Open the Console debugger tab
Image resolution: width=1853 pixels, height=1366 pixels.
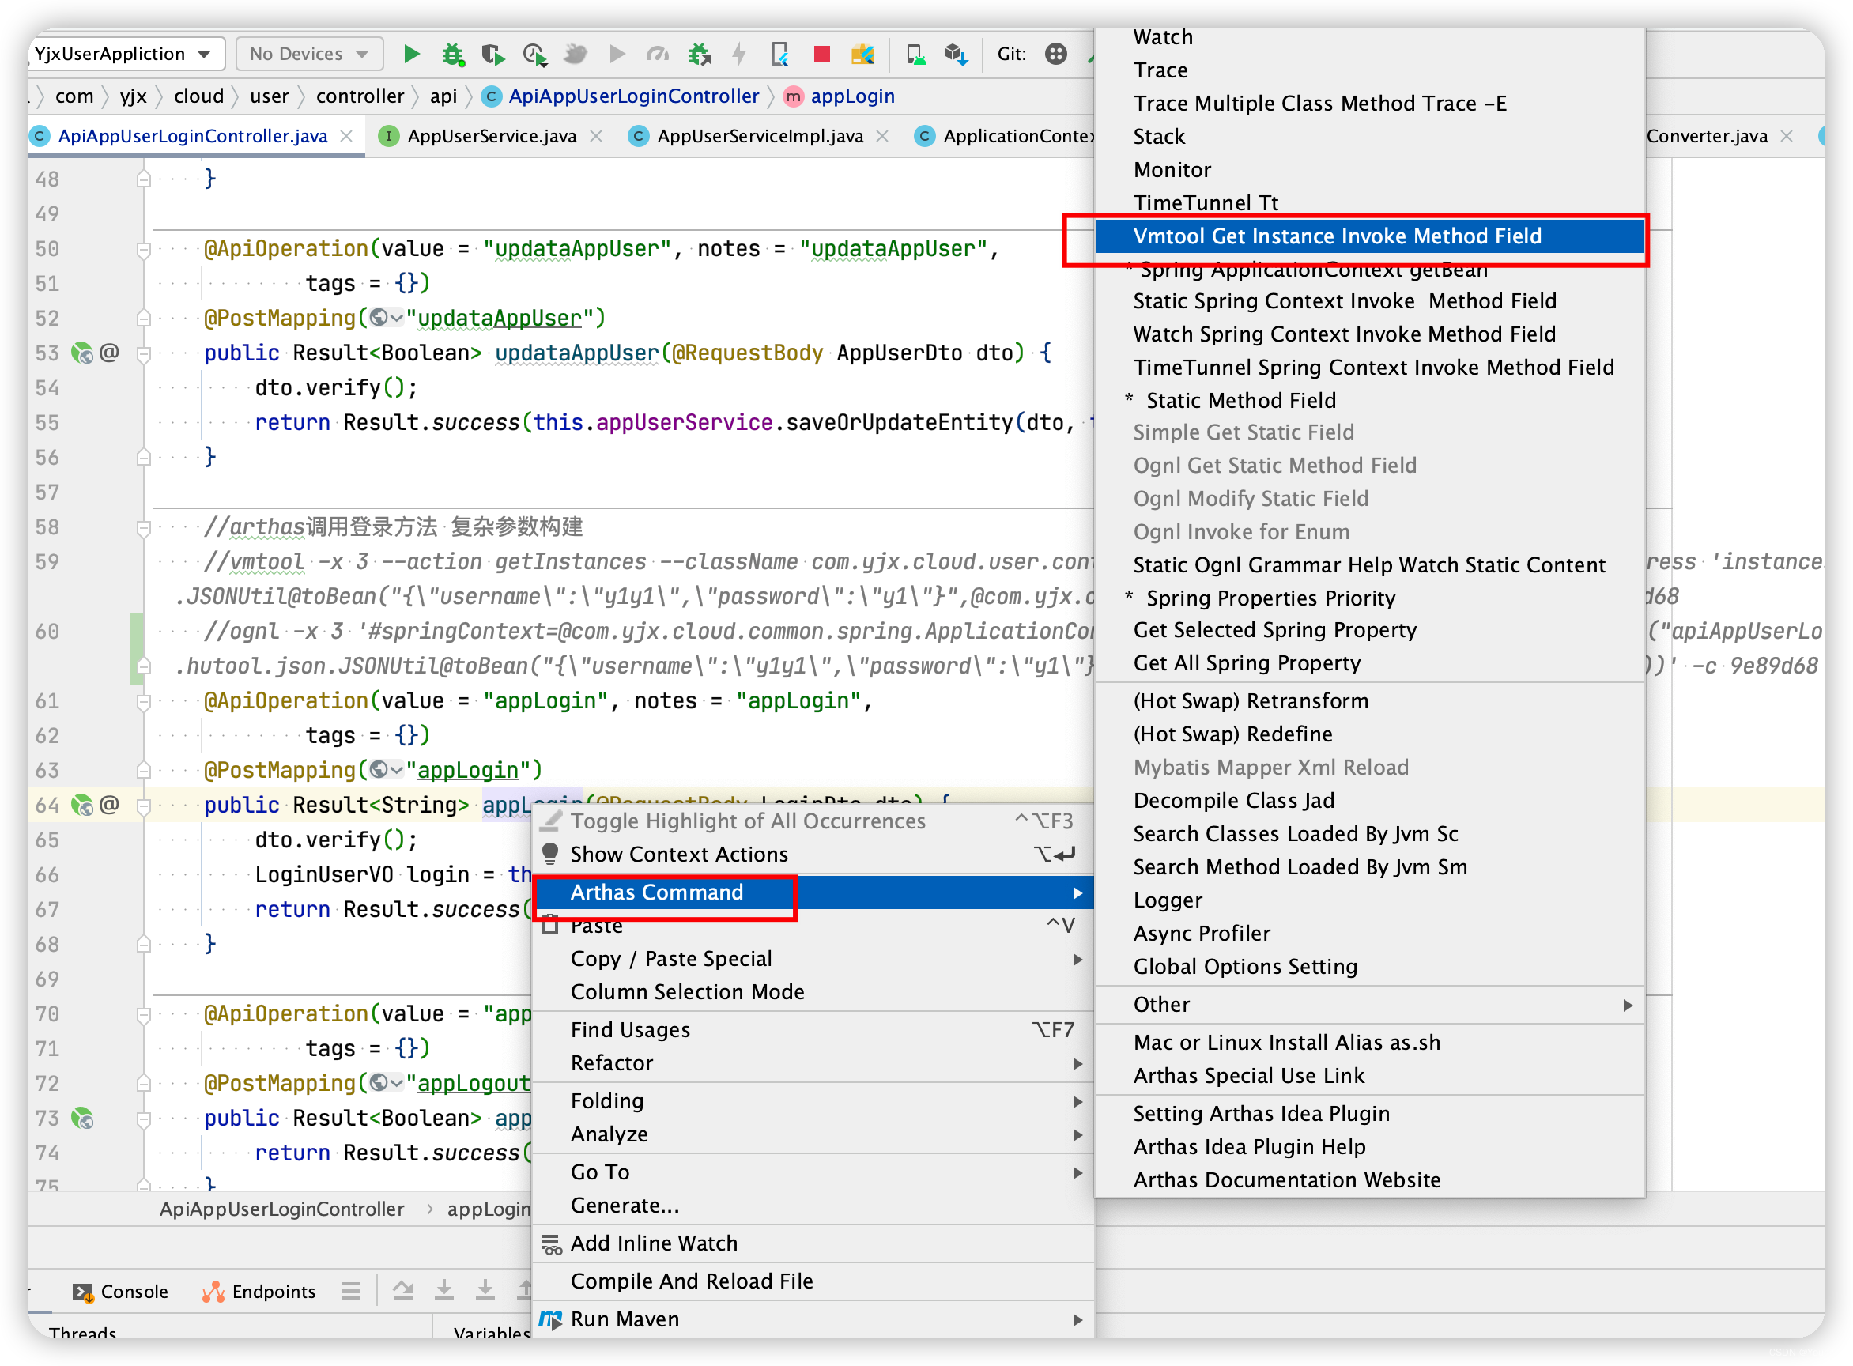(x=121, y=1292)
